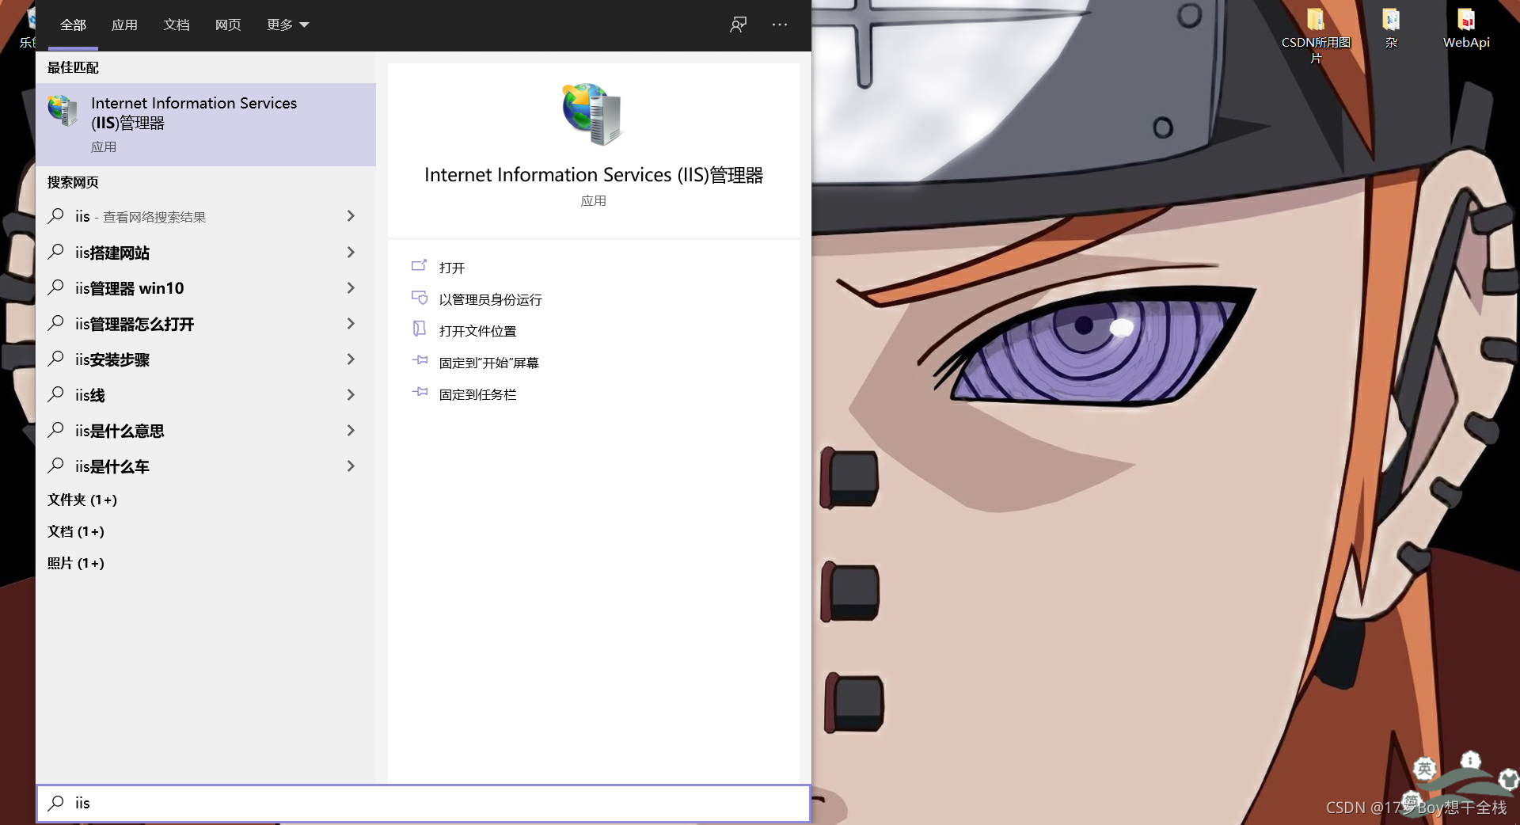Show 文件夹 (1+) results
This screenshot has height=825, width=1520.
[x=82, y=500]
